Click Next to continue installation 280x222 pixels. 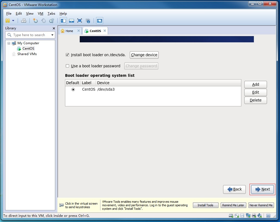point(263,189)
